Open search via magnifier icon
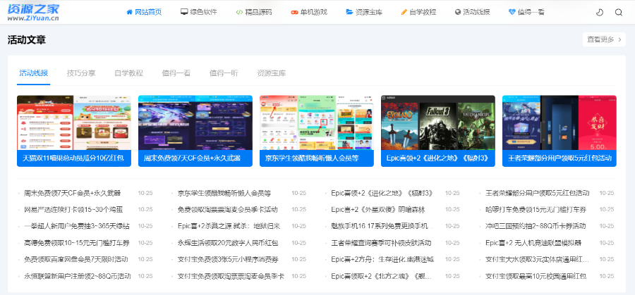635x295 pixels. pos(618,12)
